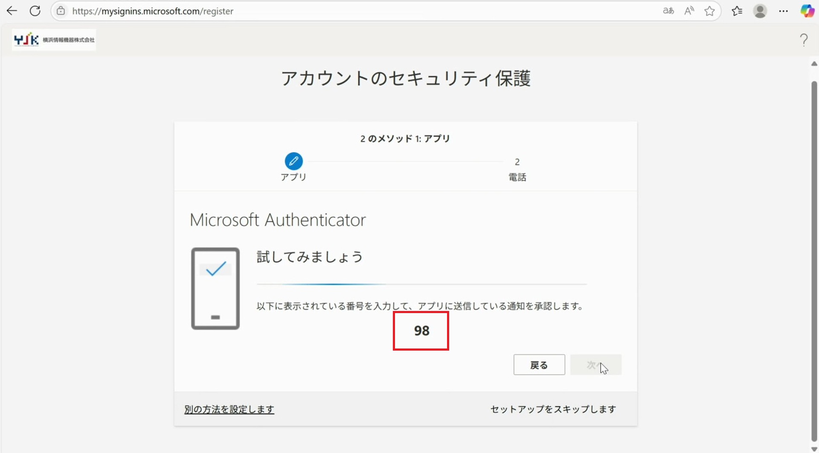The image size is (819, 453).
Task: Click the translate page icon
Action: 668,11
